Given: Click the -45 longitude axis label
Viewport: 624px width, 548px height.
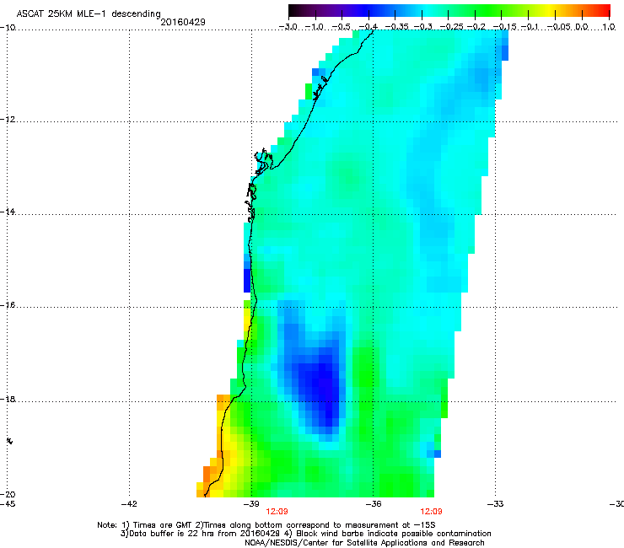Looking at the screenshot, I should [8, 504].
